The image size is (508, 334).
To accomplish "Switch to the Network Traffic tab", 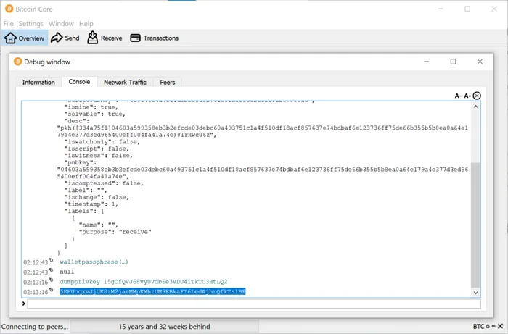I will click(125, 82).
